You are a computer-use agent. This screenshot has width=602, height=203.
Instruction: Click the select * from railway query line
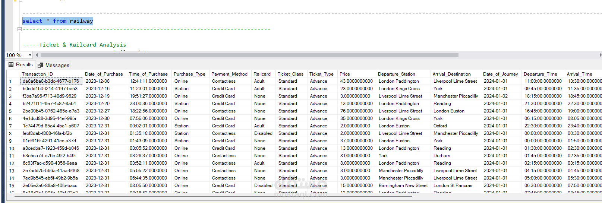(x=58, y=21)
